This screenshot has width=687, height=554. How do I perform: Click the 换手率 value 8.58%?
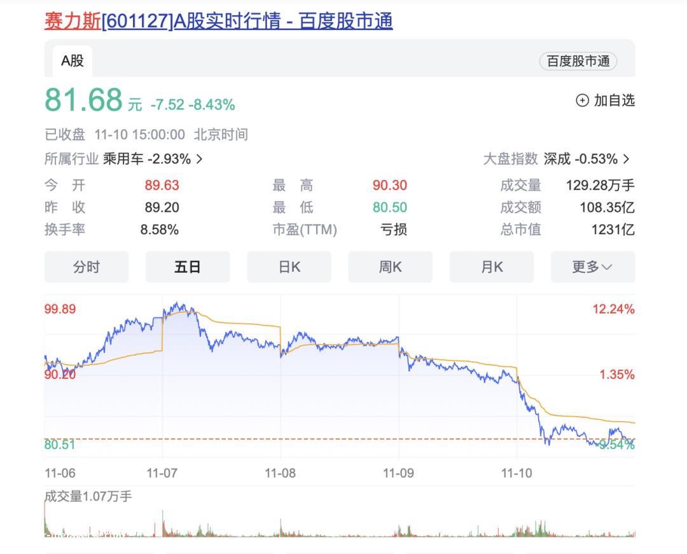click(160, 230)
